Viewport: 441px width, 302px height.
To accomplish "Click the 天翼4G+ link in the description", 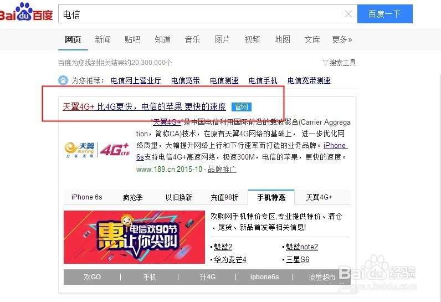I will coord(167,122).
